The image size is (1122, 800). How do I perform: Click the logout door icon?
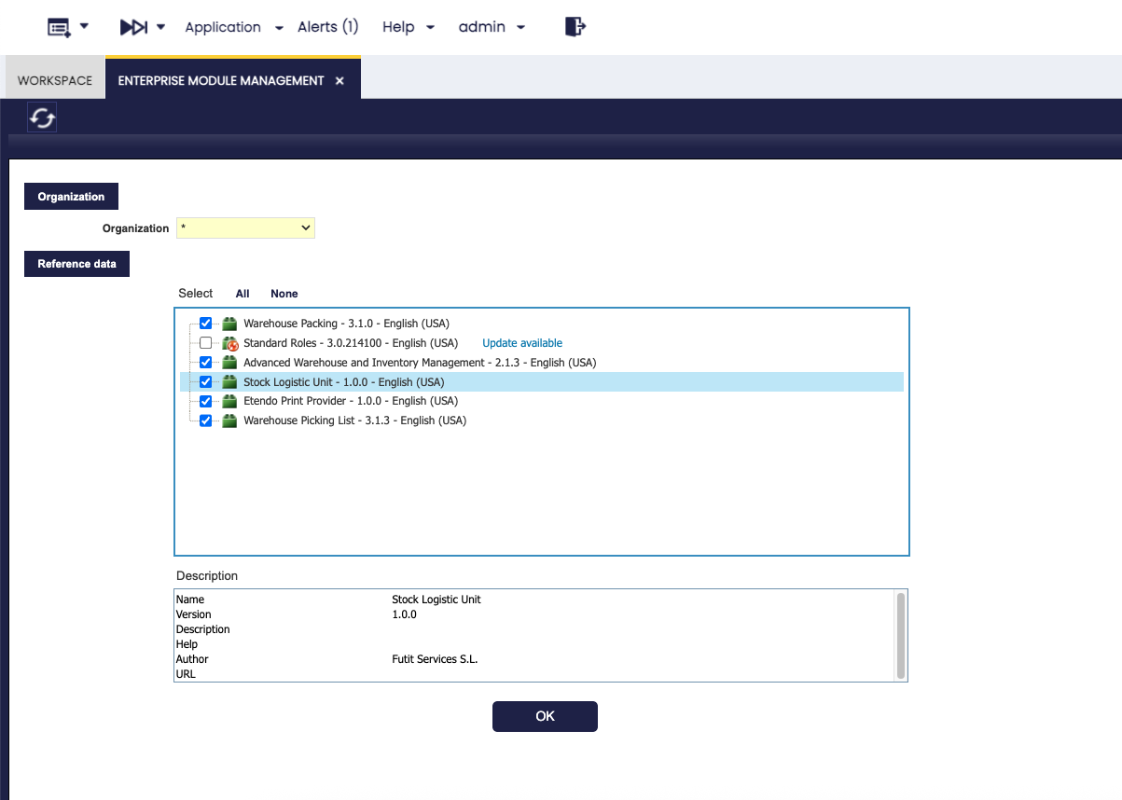point(575,27)
